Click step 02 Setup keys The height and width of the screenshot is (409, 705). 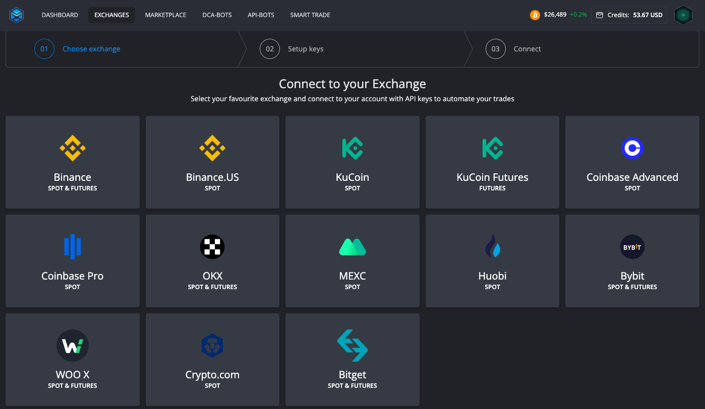pos(291,49)
